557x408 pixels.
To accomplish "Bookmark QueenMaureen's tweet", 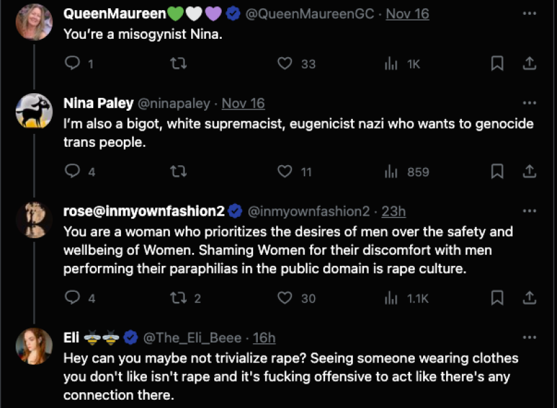I will click(x=497, y=63).
